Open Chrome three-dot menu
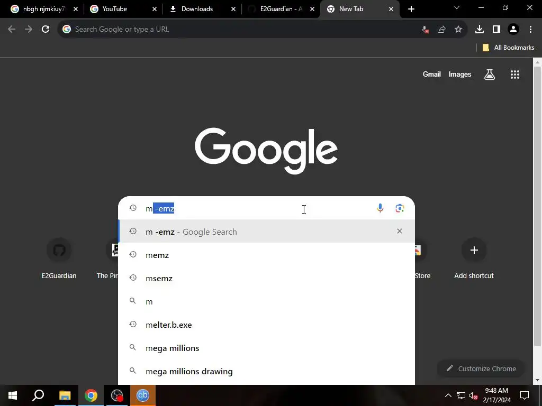The height and width of the screenshot is (406, 542). point(530,30)
